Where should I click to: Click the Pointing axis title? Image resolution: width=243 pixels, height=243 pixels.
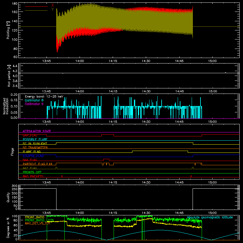click(x=8, y=30)
